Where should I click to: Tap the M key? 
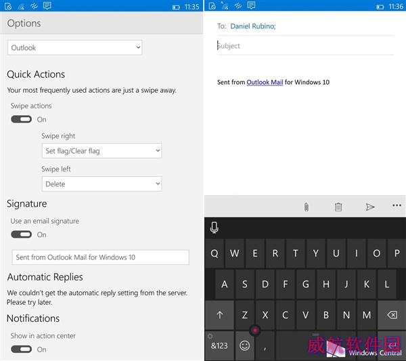366,315
